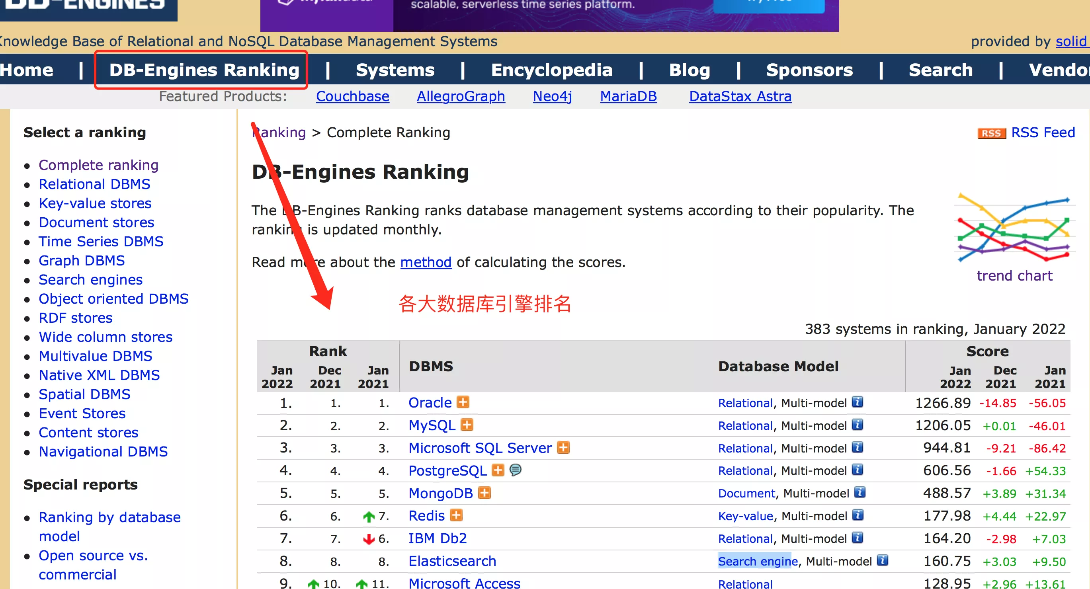
Task: Open the trend chart thumbnail image
Action: [x=1014, y=228]
